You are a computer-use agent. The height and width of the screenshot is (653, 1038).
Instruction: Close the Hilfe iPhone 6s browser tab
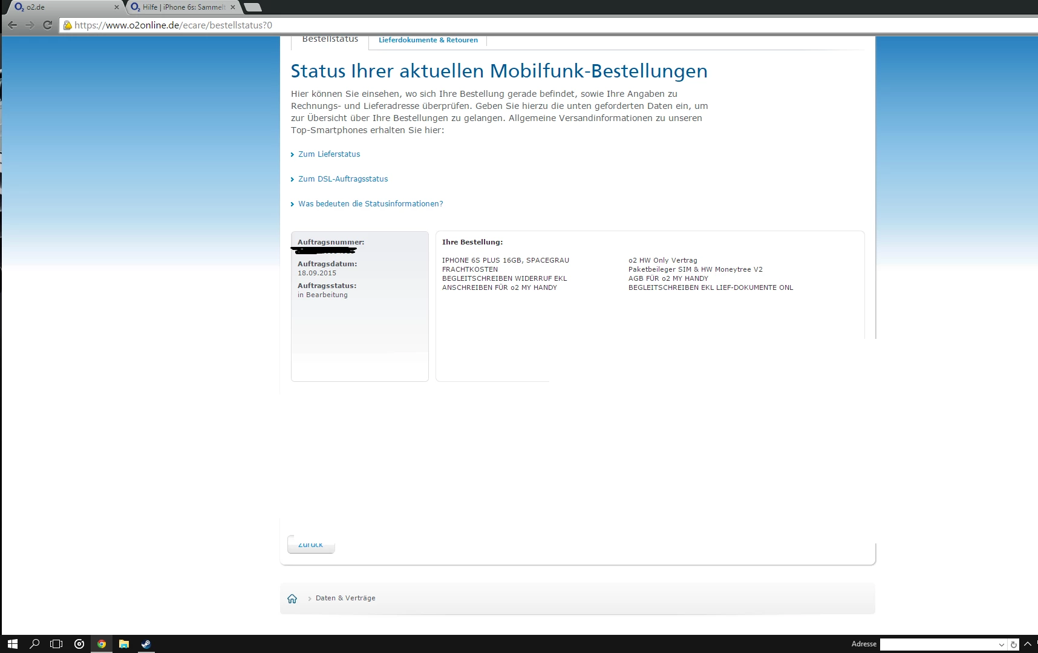click(233, 7)
